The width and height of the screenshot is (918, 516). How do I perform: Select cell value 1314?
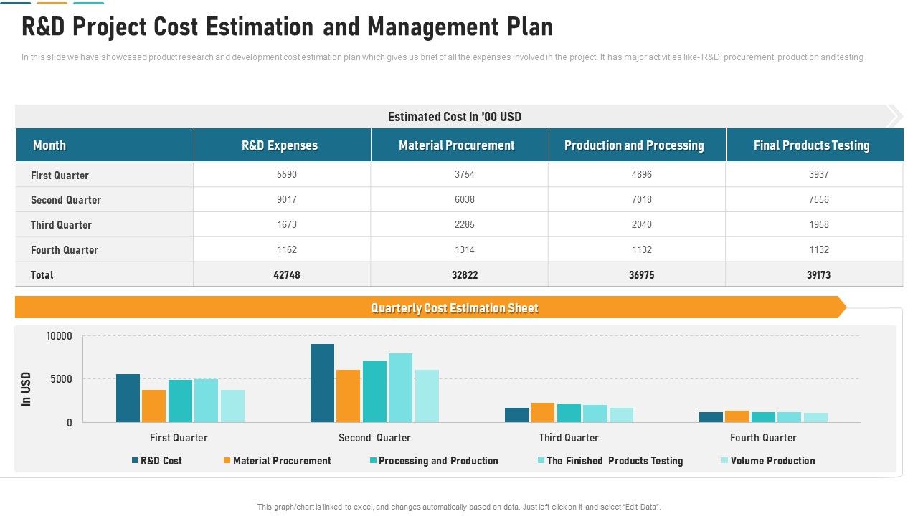pyautogui.click(x=465, y=249)
